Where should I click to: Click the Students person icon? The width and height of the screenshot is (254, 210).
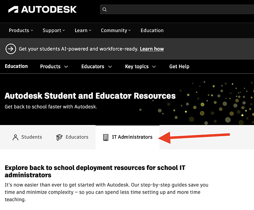pos(15,137)
